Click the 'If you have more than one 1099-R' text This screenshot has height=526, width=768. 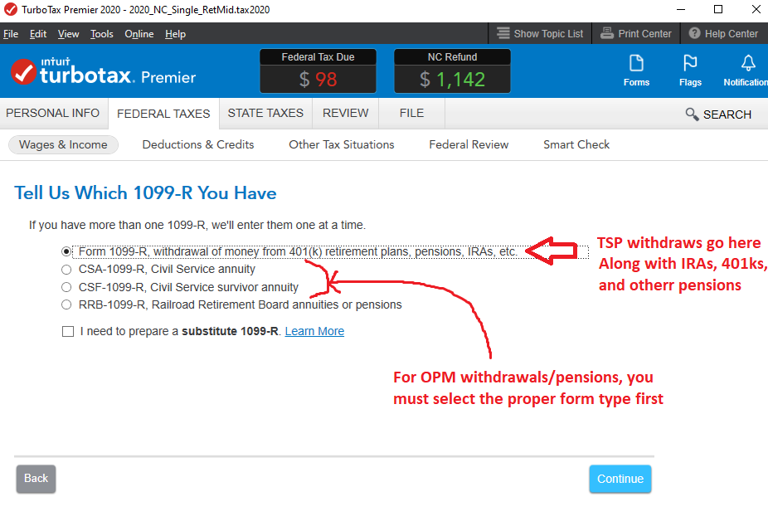[x=197, y=226]
